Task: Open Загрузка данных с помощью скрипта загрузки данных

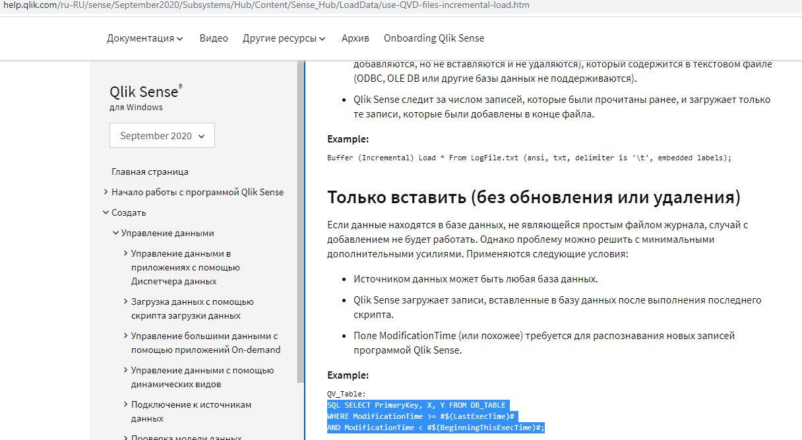Action: point(193,309)
